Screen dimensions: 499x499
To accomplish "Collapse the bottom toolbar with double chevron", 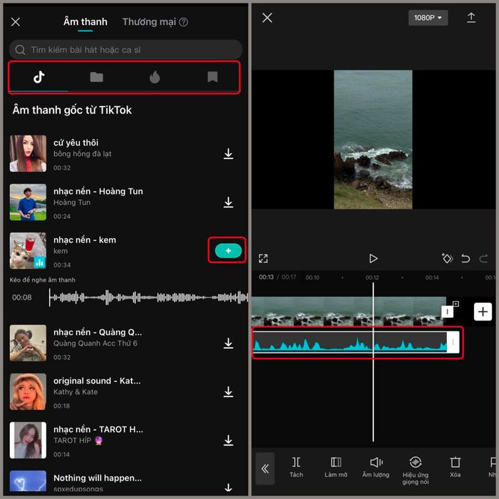I will (264, 468).
